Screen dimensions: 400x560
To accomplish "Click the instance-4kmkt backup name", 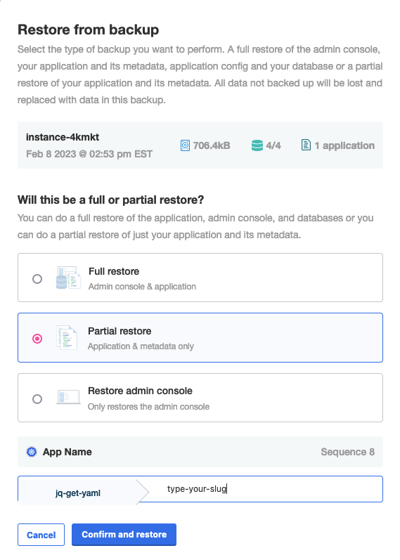I will [x=63, y=137].
